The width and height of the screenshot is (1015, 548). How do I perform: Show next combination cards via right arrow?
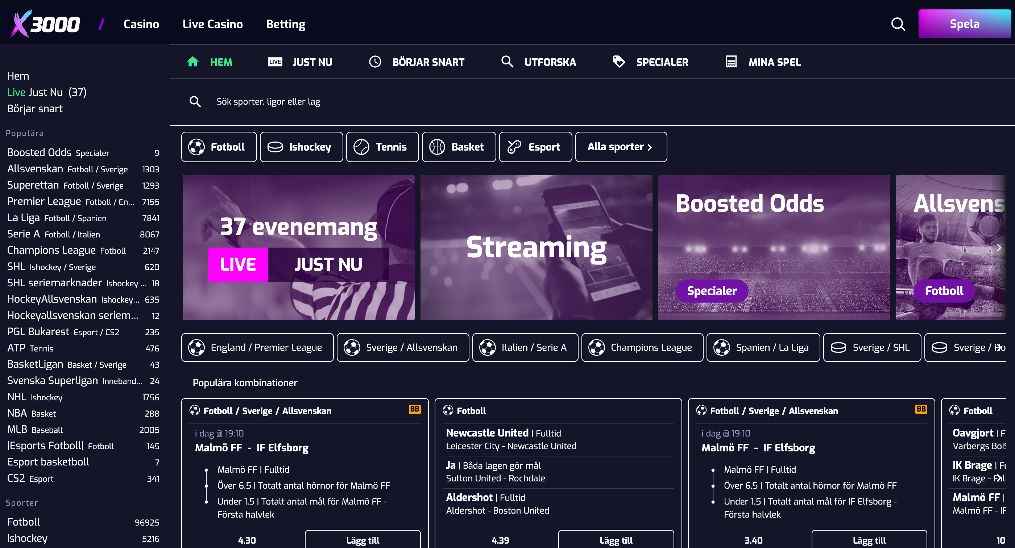[x=998, y=478]
